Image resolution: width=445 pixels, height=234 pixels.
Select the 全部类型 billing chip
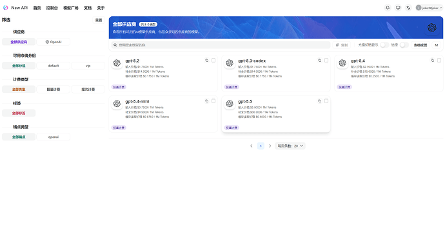(x=19, y=90)
